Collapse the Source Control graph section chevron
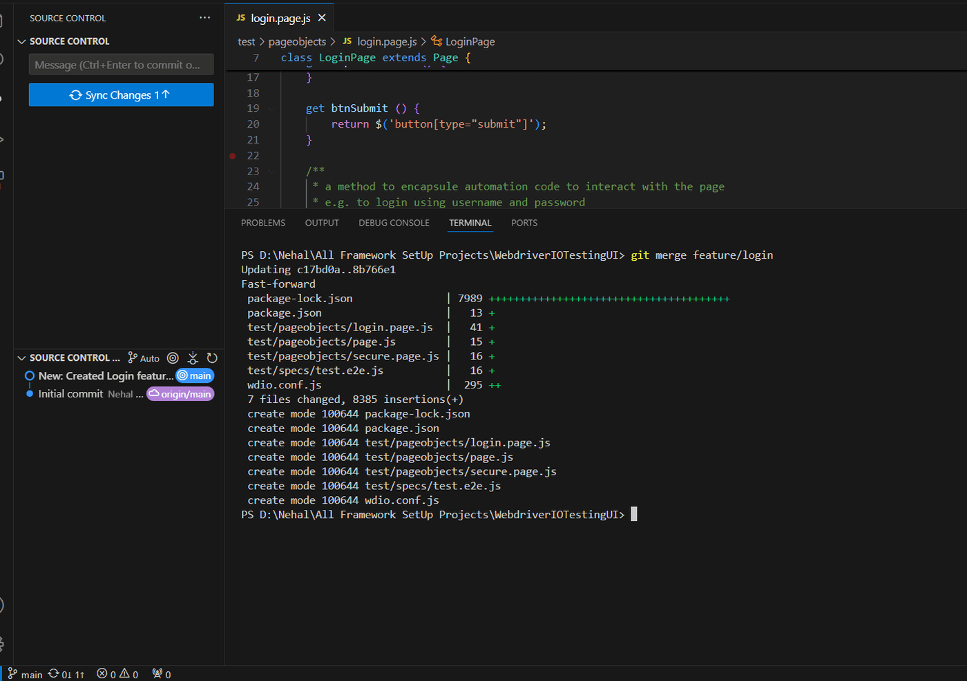 tap(21, 358)
